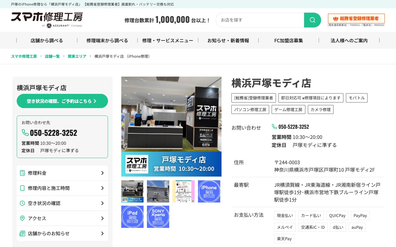This screenshot has height=247, width=396.
Task: Open the FC加盟店募集 menu item
Action: coord(289,40)
